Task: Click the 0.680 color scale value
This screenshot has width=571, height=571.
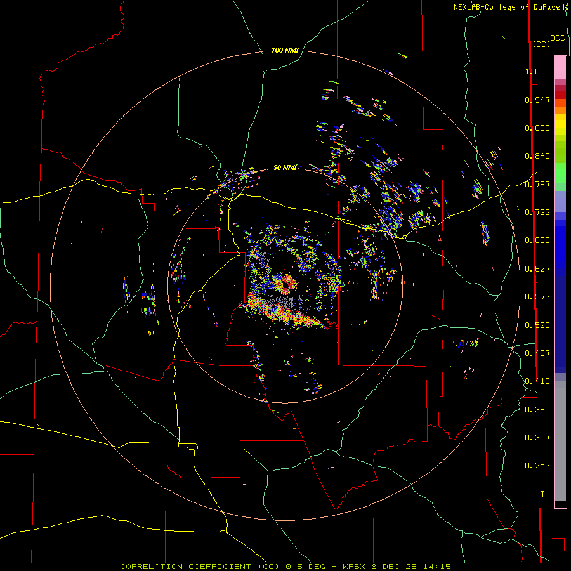Action: click(537, 240)
